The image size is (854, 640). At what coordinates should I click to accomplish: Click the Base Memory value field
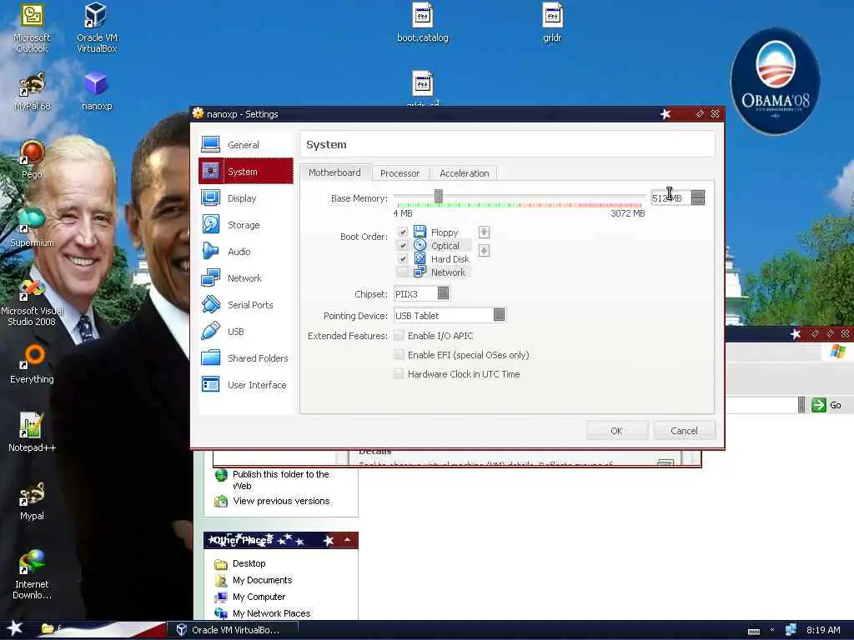coord(671,198)
